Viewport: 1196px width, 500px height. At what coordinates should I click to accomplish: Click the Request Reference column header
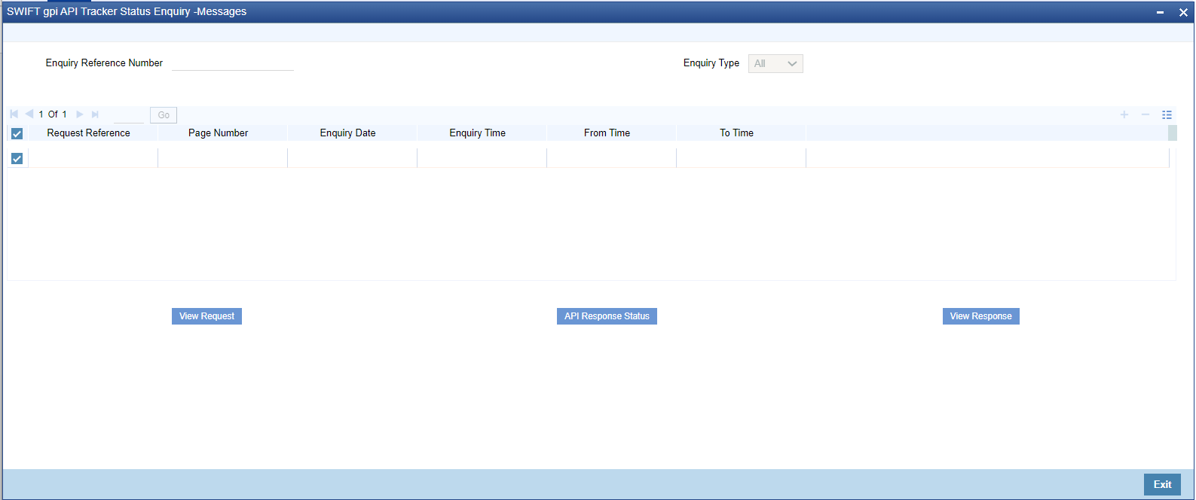coord(89,133)
